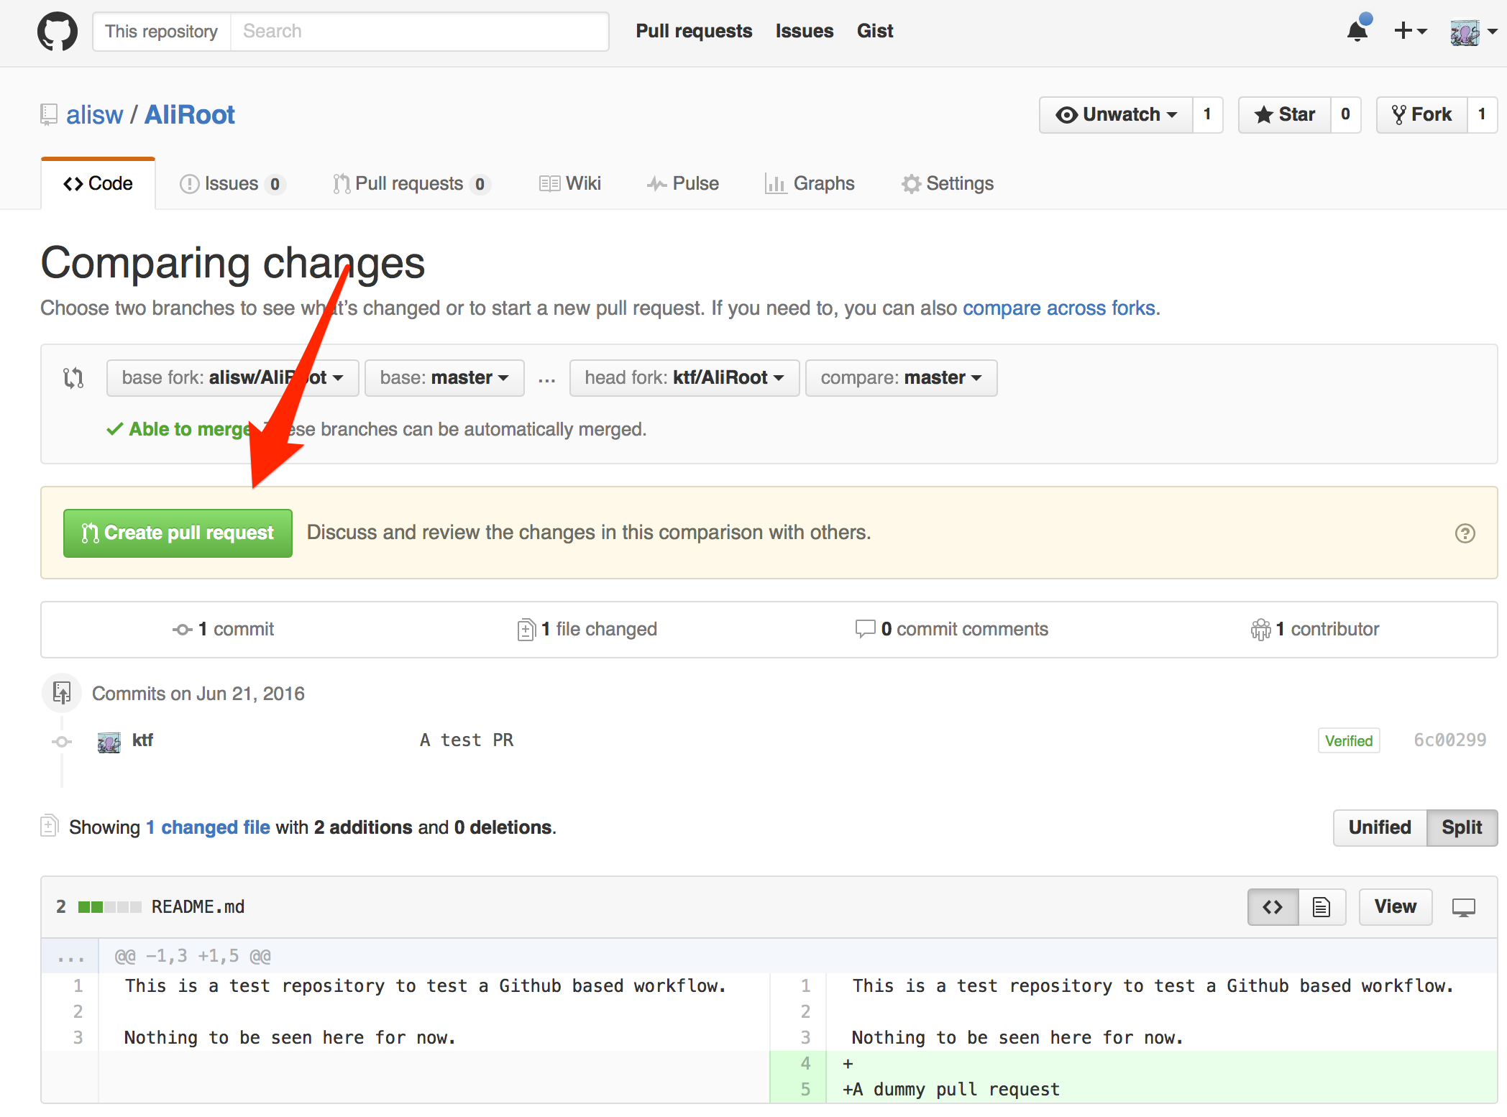Show the source diff code view
This screenshot has width=1507, height=1117.
pos(1273,907)
